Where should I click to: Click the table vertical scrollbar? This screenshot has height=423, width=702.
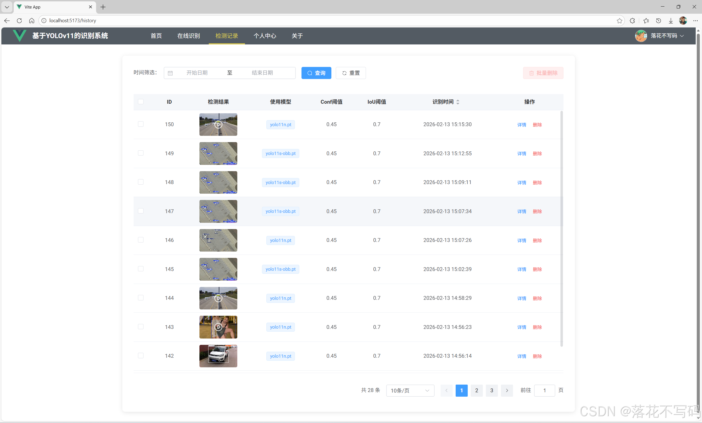pyautogui.click(x=562, y=228)
